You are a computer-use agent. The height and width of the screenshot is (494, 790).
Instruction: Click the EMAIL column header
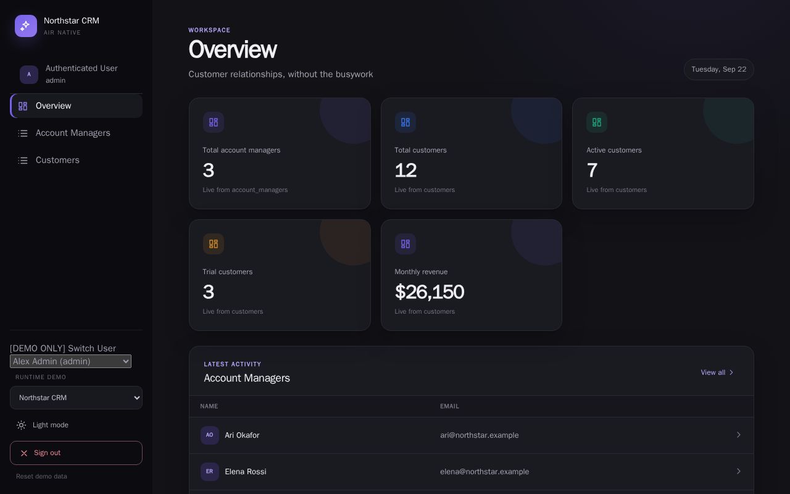click(449, 406)
